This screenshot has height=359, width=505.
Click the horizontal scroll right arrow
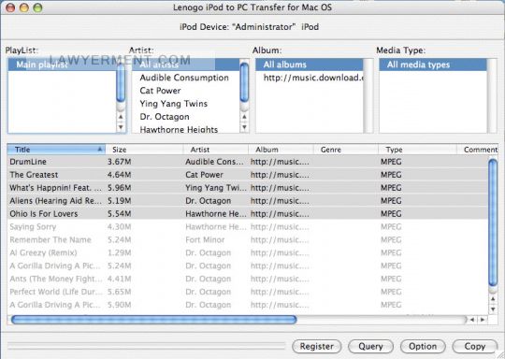[483, 320]
